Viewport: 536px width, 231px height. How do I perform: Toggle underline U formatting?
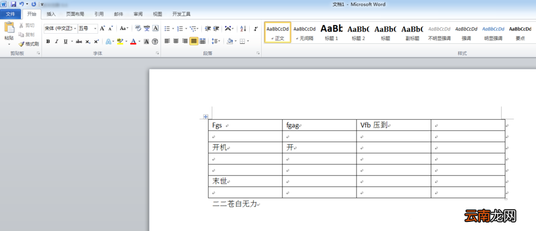tap(65, 42)
